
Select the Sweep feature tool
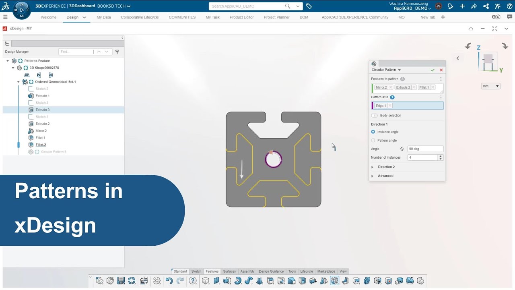pyautogui.click(x=249, y=281)
